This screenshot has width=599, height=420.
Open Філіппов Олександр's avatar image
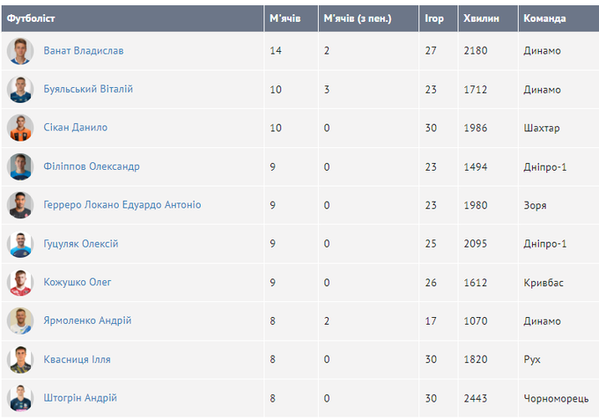pos(20,166)
